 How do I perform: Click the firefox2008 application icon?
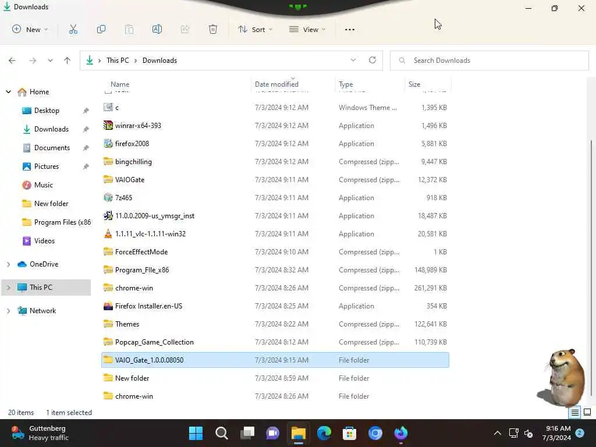(x=108, y=143)
